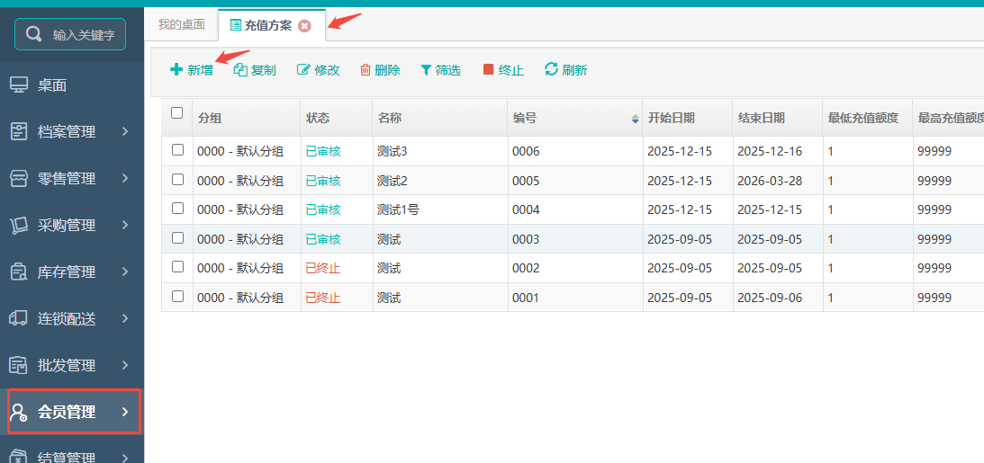Click the 删除 button label
The image size is (984, 463).
(387, 70)
